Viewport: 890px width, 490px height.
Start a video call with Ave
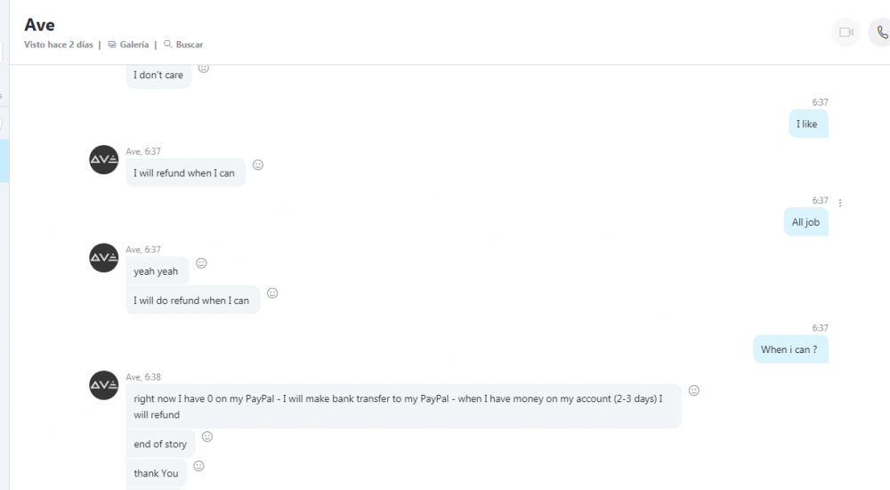pos(845,33)
